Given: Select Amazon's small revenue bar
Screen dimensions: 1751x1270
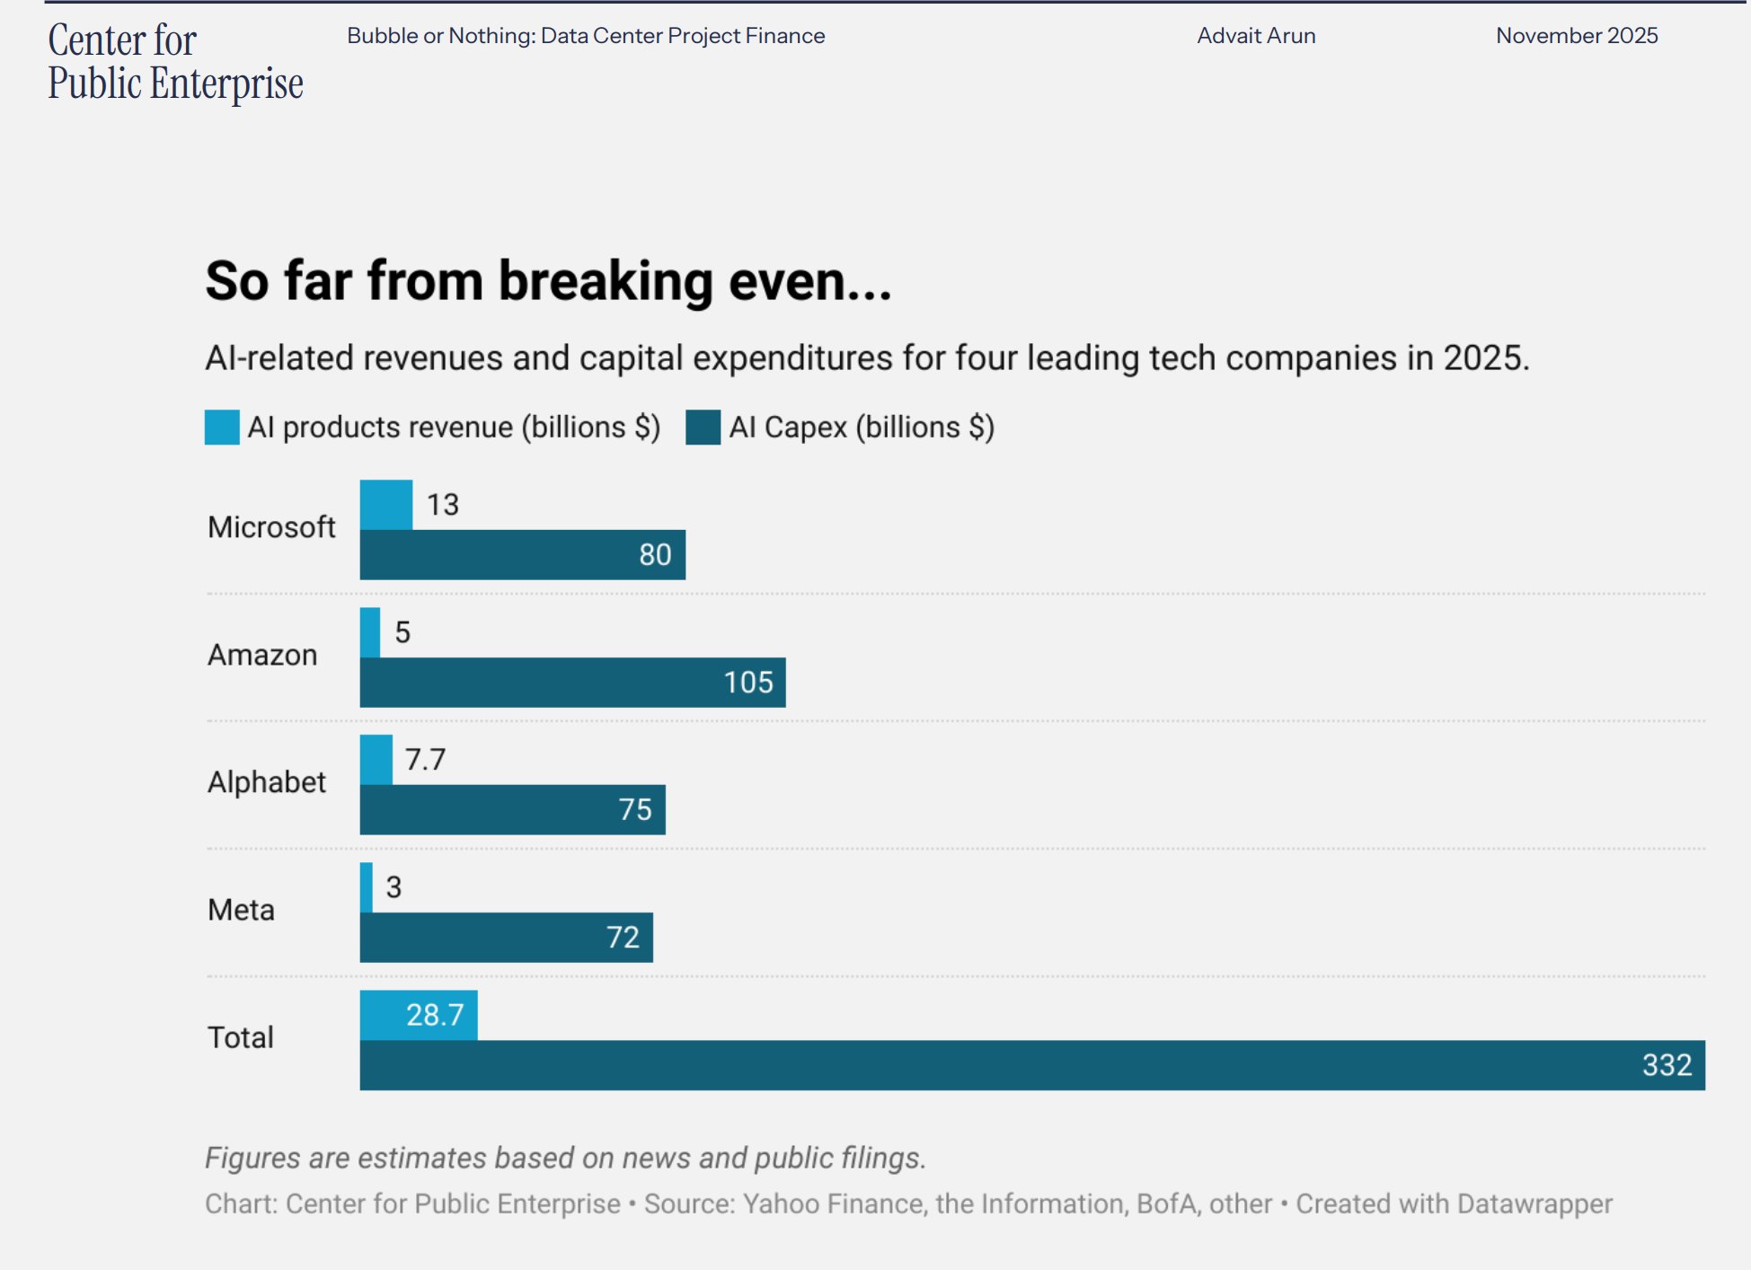Looking at the screenshot, I should [x=370, y=632].
